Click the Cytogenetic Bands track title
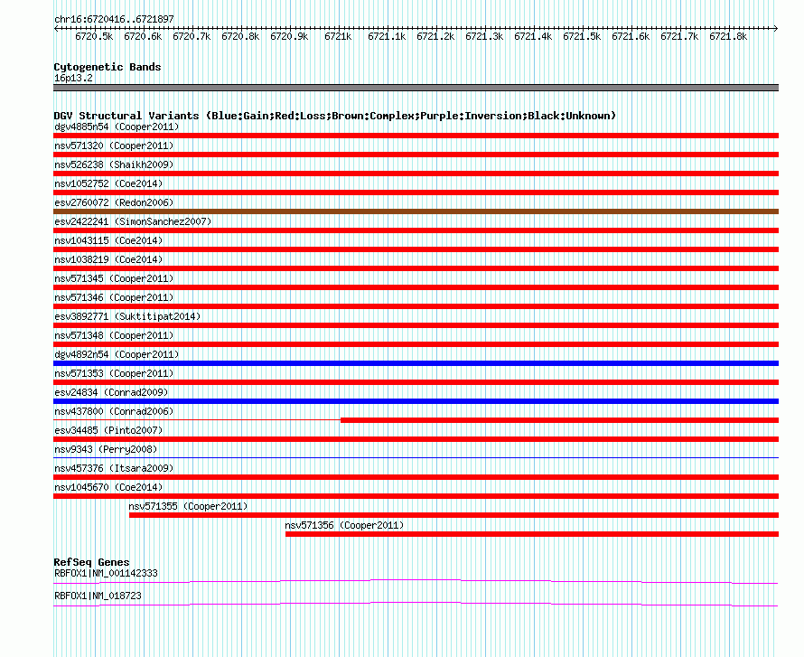Screen dimensions: 804x657 tap(108, 67)
